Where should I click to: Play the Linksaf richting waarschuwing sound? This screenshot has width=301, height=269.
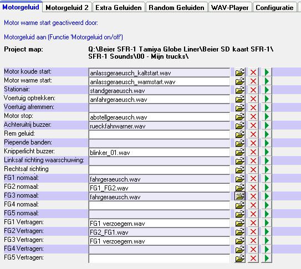(267, 161)
